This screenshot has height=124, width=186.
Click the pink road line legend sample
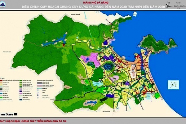(x=39, y=85)
